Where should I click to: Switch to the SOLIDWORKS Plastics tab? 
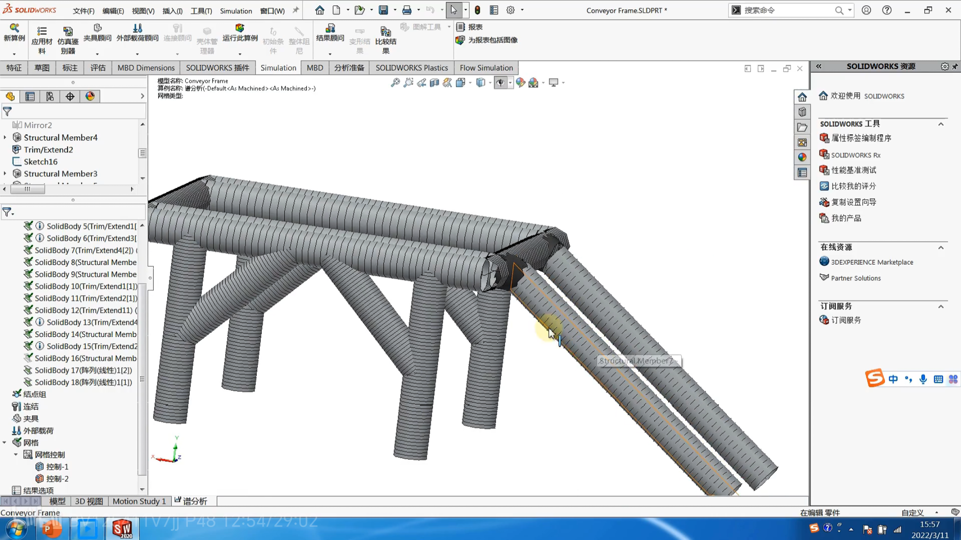(x=412, y=67)
